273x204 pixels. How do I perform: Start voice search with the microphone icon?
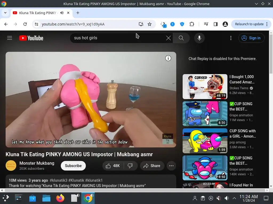(x=199, y=38)
